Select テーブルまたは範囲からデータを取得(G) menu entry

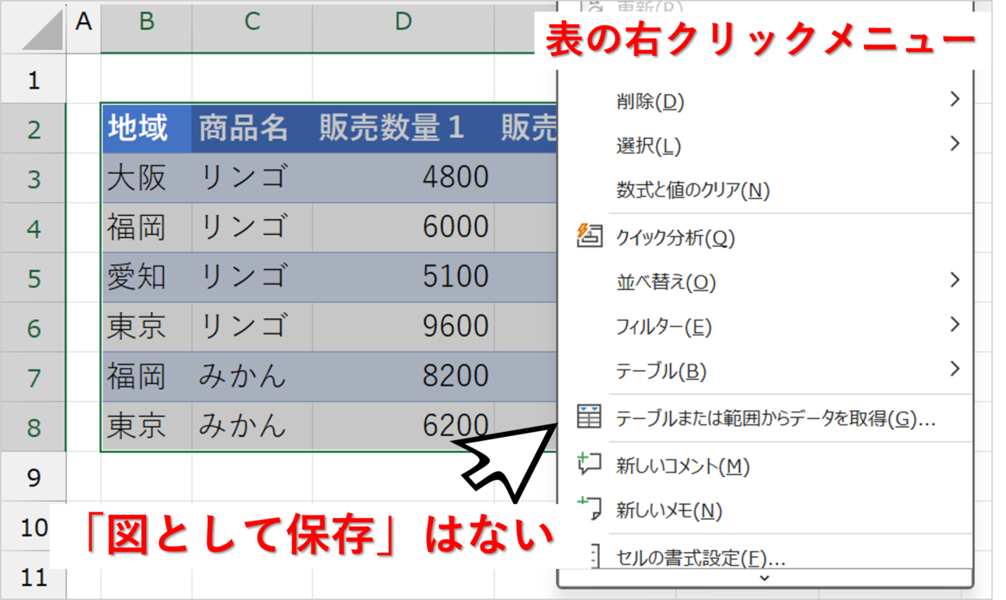[x=776, y=419]
